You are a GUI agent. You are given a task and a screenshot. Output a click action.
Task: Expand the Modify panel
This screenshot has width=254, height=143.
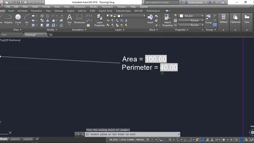(x=52, y=30)
